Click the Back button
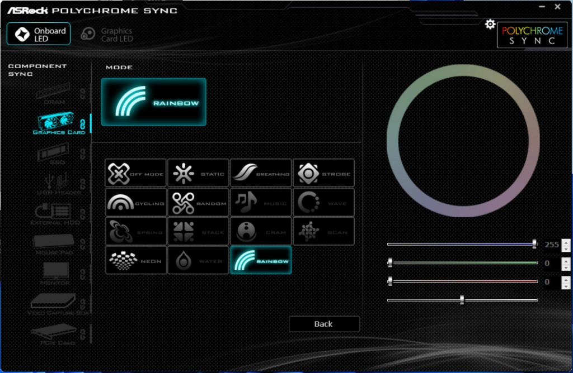This screenshot has width=573, height=373. [x=324, y=324]
